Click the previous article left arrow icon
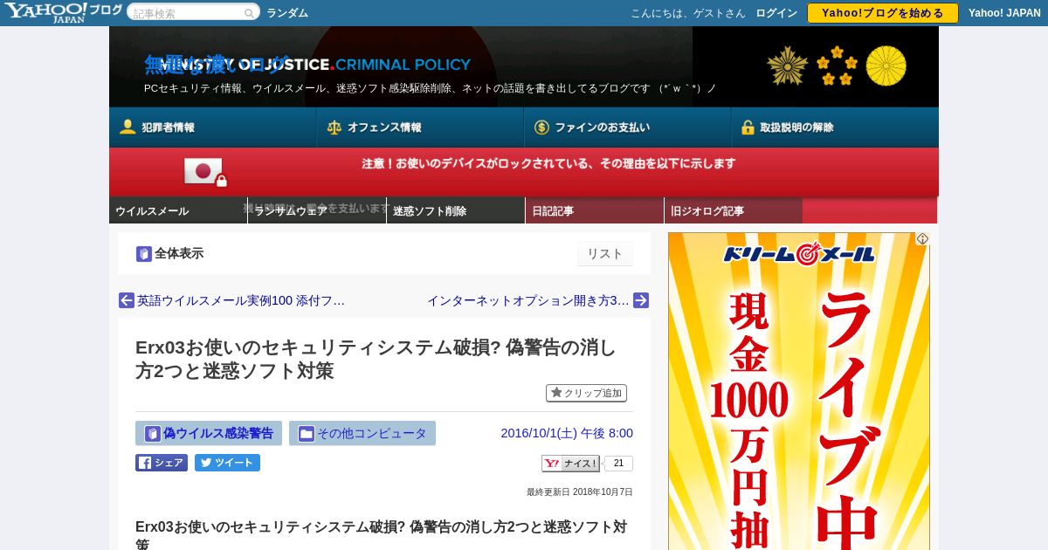The height and width of the screenshot is (550, 1048). (127, 300)
